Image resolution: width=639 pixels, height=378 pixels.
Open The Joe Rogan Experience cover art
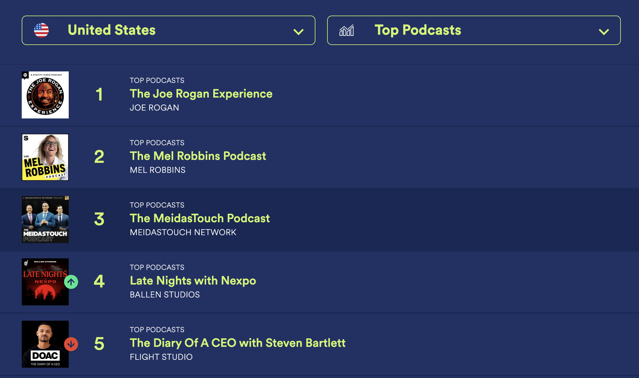[45, 95]
